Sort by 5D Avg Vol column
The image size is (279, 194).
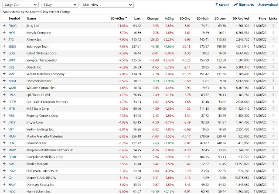point(241,18)
